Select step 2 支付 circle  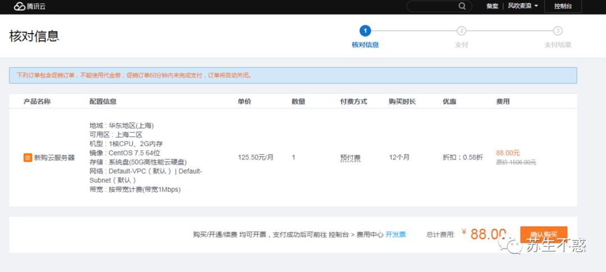(461, 31)
